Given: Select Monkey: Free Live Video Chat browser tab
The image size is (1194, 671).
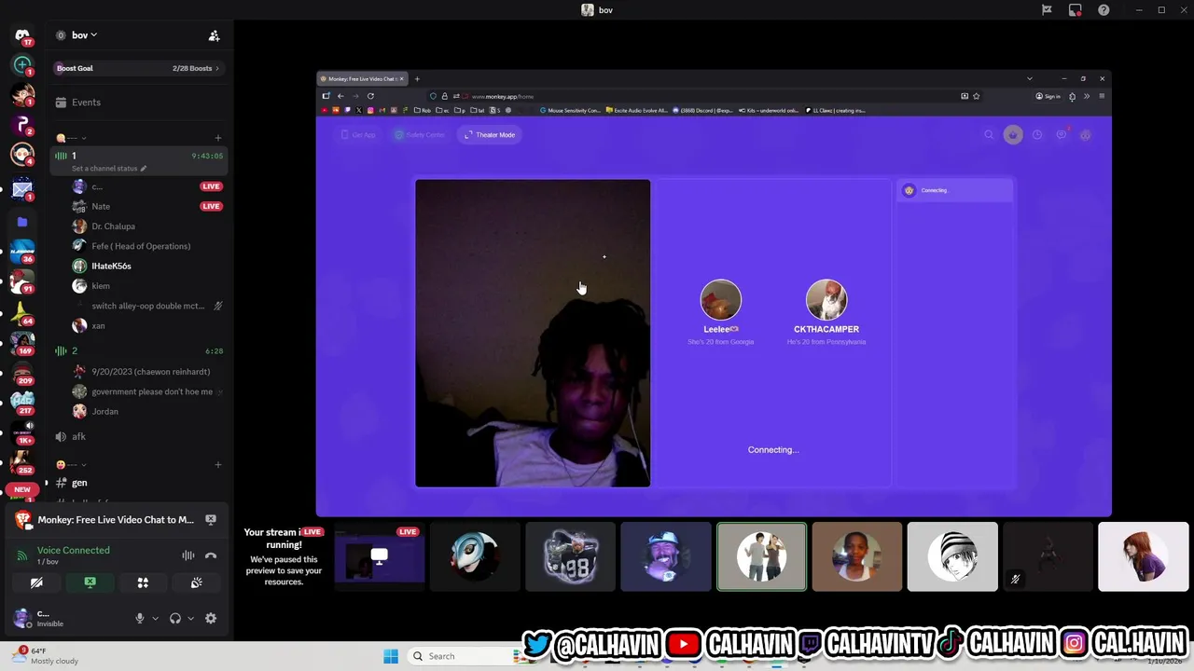Looking at the screenshot, I should click(x=364, y=78).
